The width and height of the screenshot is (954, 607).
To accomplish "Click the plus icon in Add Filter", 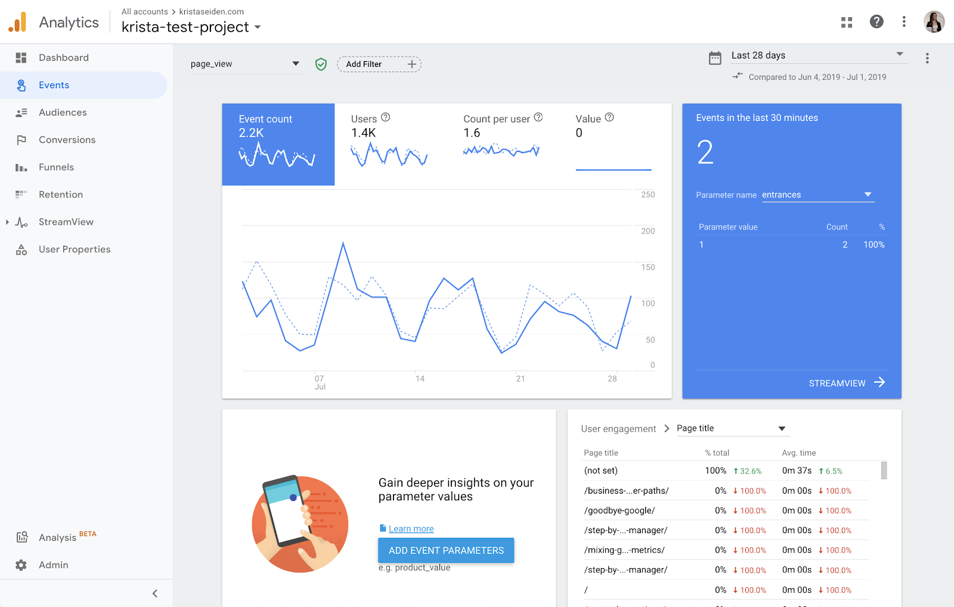I will [411, 64].
